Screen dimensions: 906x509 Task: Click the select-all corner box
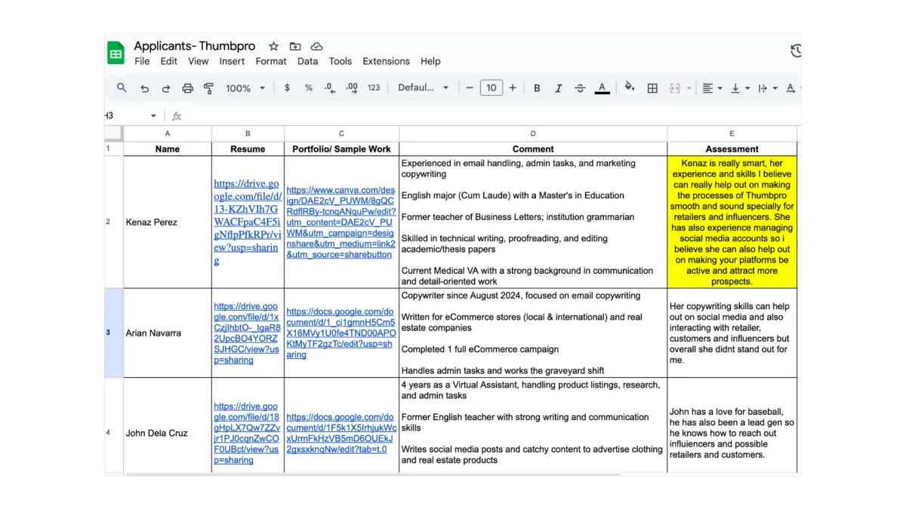click(113, 133)
